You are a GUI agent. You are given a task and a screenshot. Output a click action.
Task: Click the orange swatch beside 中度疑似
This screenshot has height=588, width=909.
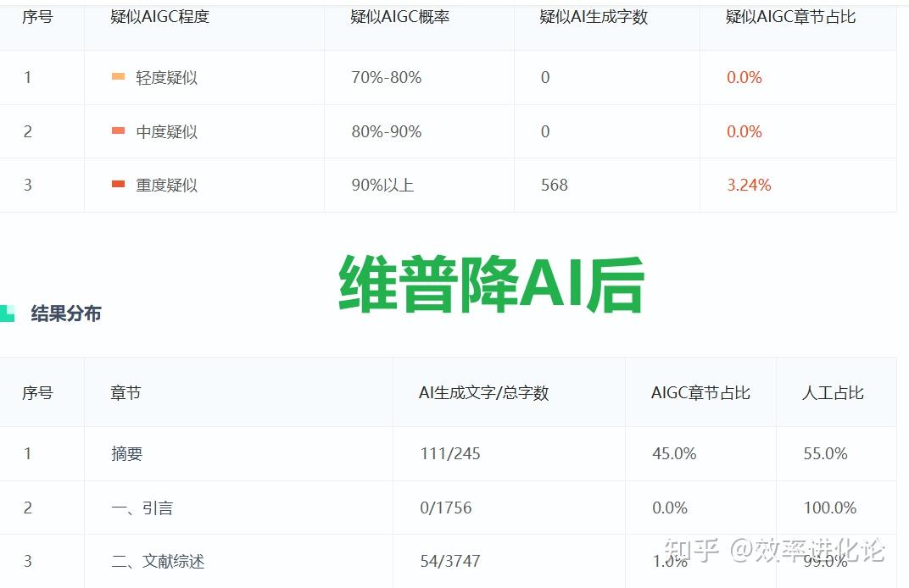118,131
